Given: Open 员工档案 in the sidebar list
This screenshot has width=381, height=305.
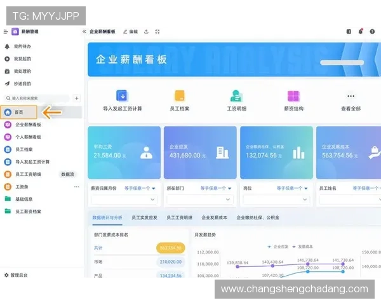Looking at the screenshot, I should 24,149.
